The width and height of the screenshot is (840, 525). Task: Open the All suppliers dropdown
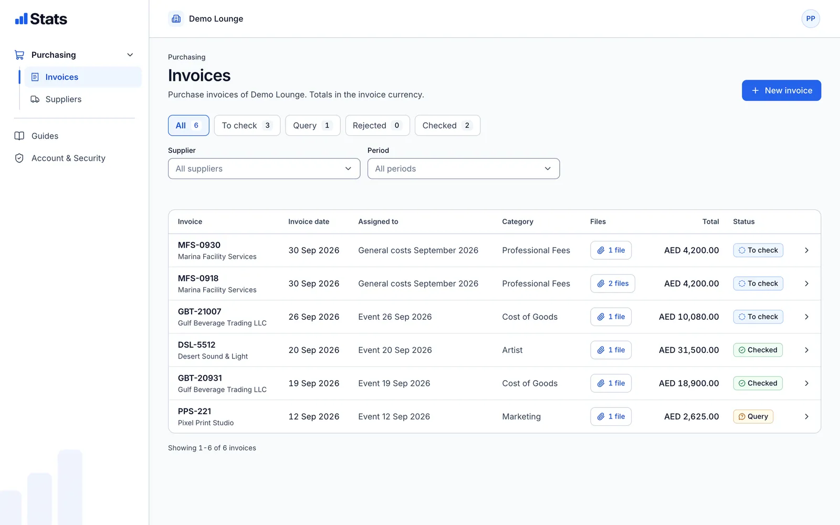tap(264, 169)
